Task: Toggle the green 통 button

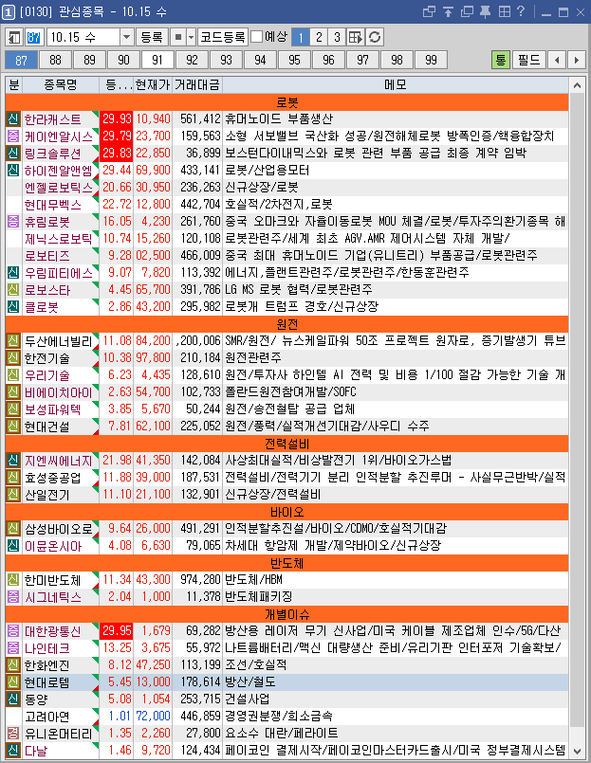Action: click(x=501, y=60)
